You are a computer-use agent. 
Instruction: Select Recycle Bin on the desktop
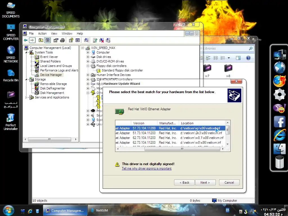coord(11,75)
